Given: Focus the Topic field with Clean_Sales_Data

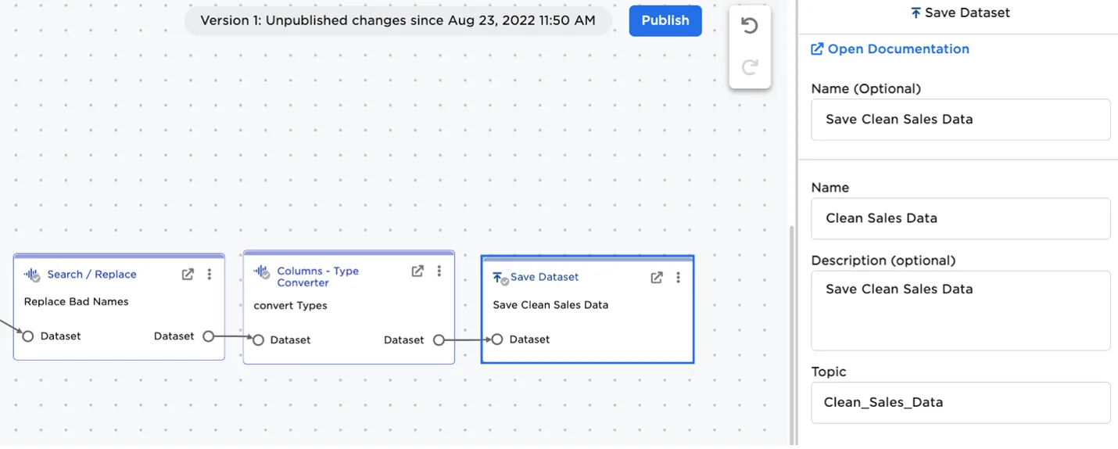Looking at the screenshot, I should tap(960, 403).
